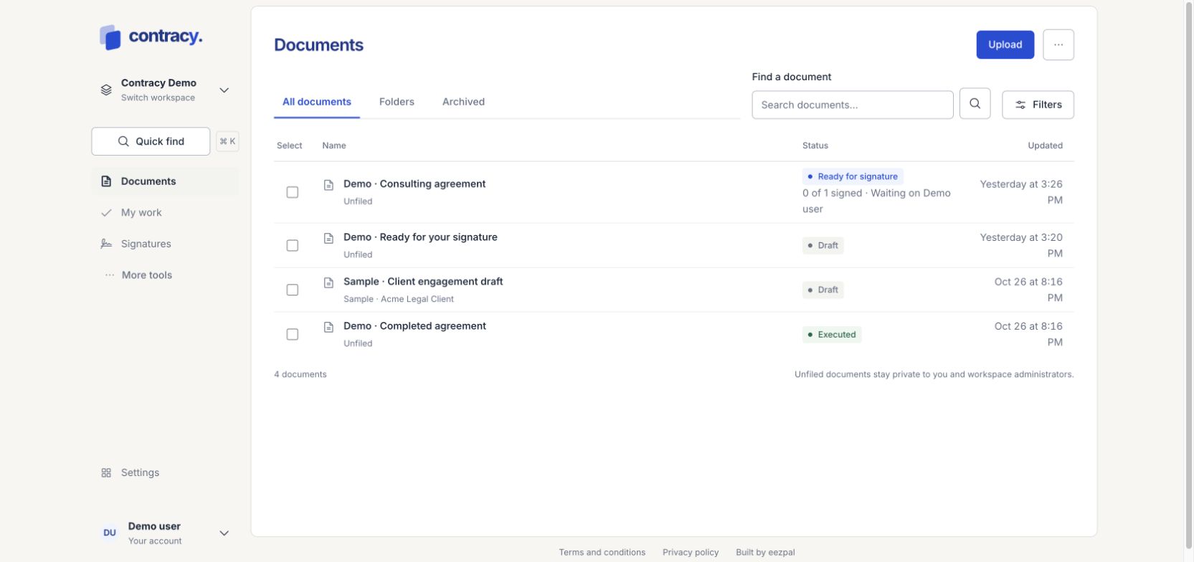Click the My work checkmark icon

106,213
